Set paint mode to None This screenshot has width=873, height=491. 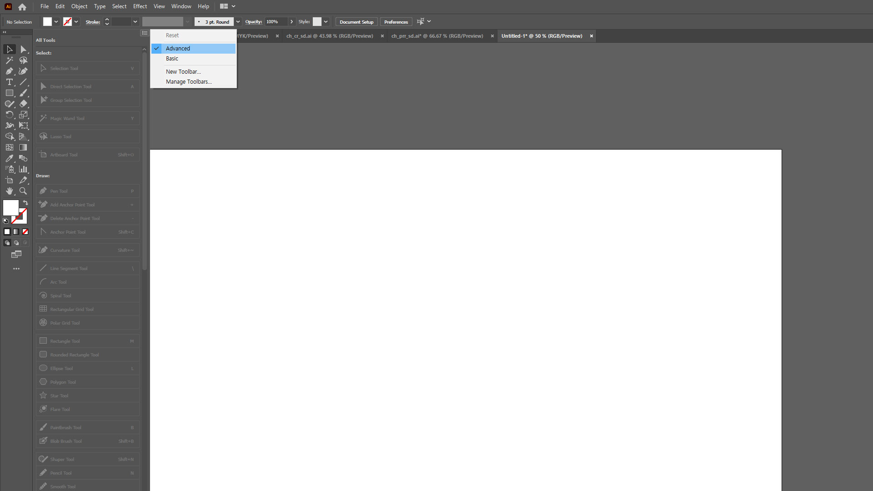pyautogui.click(x=25, y=232)
